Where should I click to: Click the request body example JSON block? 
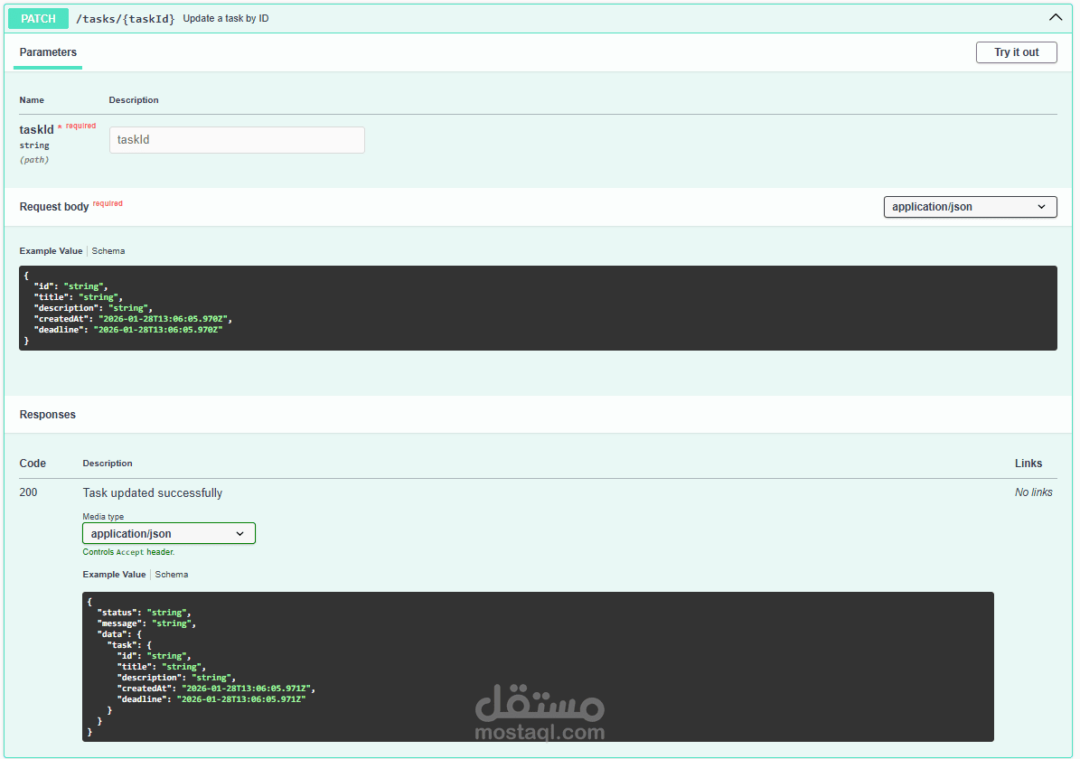pos(538,308)
